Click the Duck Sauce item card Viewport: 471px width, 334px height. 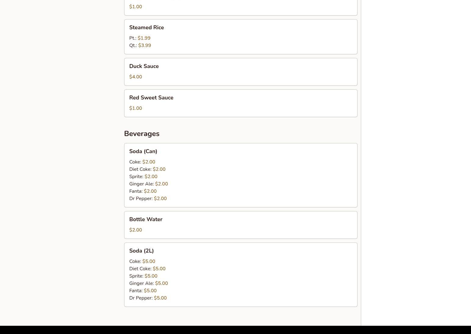click(241, 72)
